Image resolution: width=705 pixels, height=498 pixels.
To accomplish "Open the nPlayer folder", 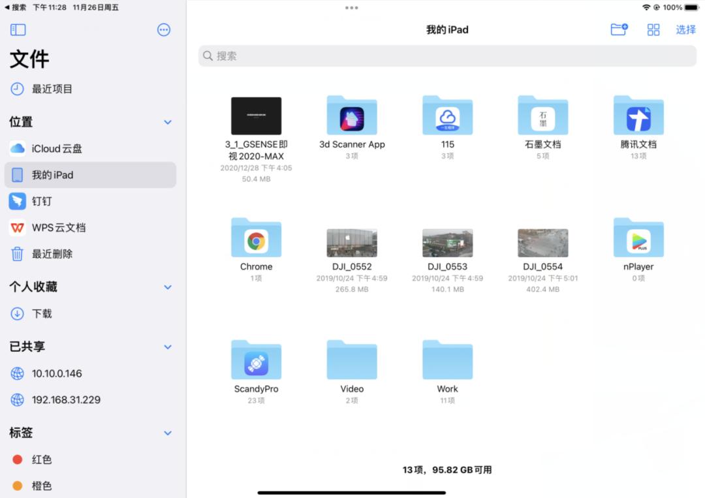I will click(x=638, y=239).
